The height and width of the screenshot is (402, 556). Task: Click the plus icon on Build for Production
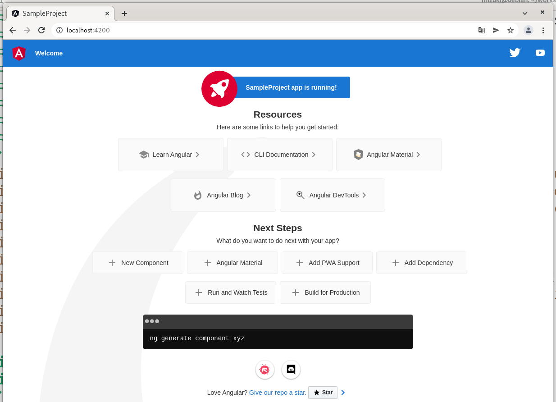(296, 292)
